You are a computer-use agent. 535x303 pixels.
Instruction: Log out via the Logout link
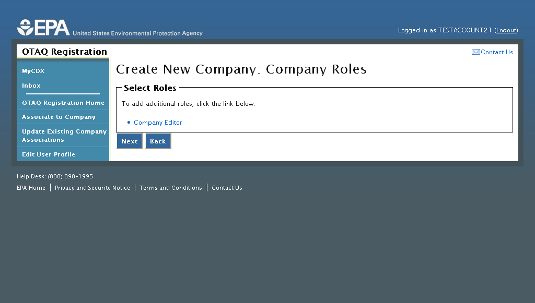coord(506,30)
